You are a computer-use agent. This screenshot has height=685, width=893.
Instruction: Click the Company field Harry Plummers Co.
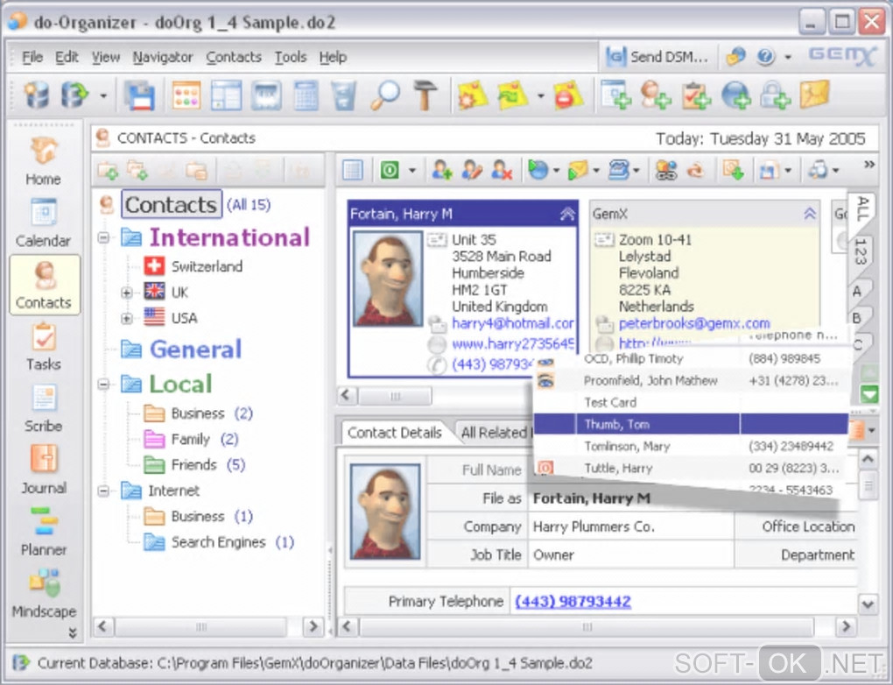(x=631, y=526)
